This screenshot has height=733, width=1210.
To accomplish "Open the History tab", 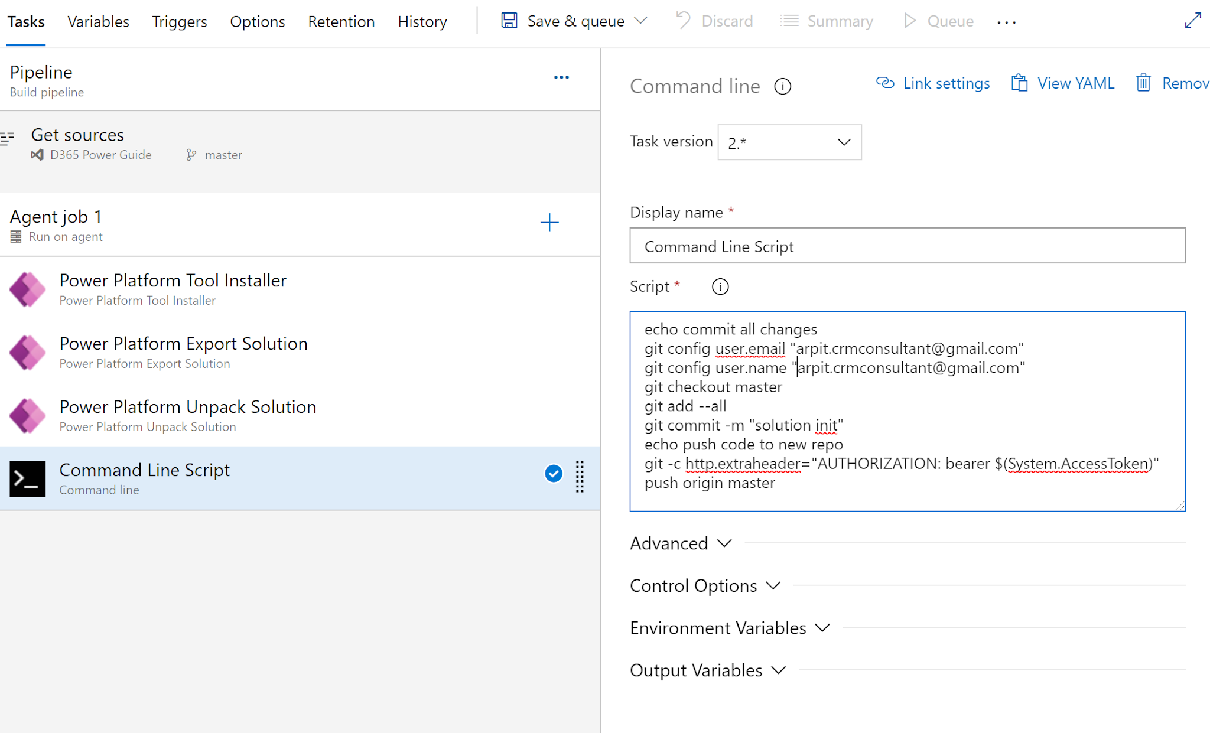I will pos(422,21).
